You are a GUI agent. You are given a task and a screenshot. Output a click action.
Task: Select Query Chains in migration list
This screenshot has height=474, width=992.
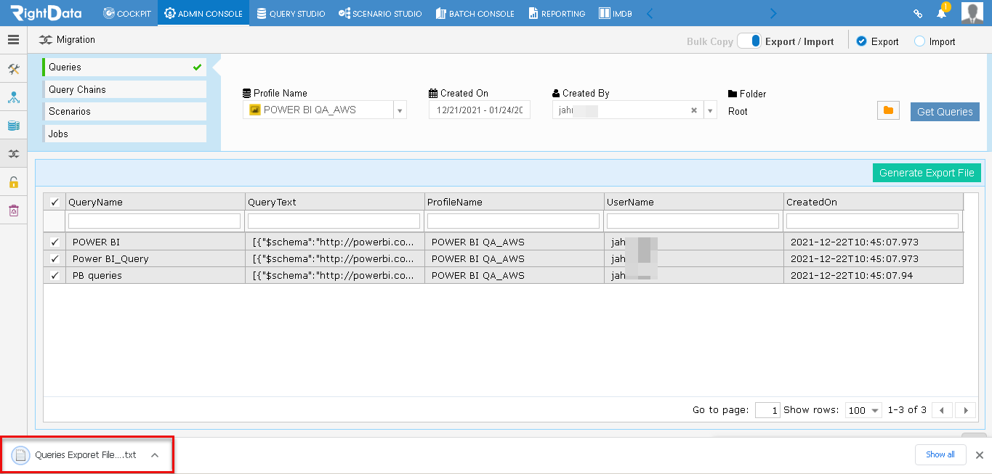124,89
